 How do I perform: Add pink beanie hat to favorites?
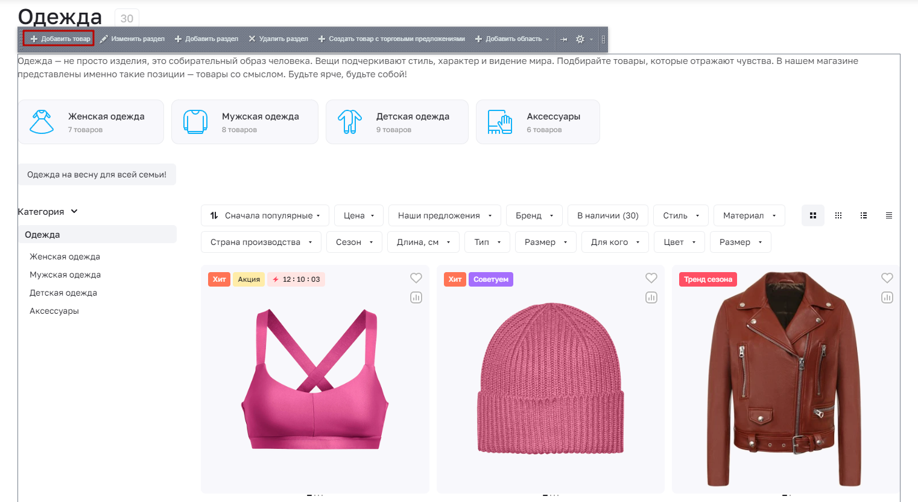pos(651,278)
